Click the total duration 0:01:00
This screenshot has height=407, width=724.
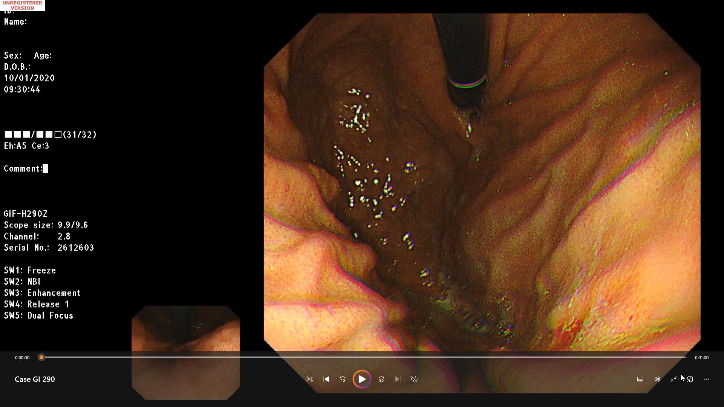click(702, 358)
